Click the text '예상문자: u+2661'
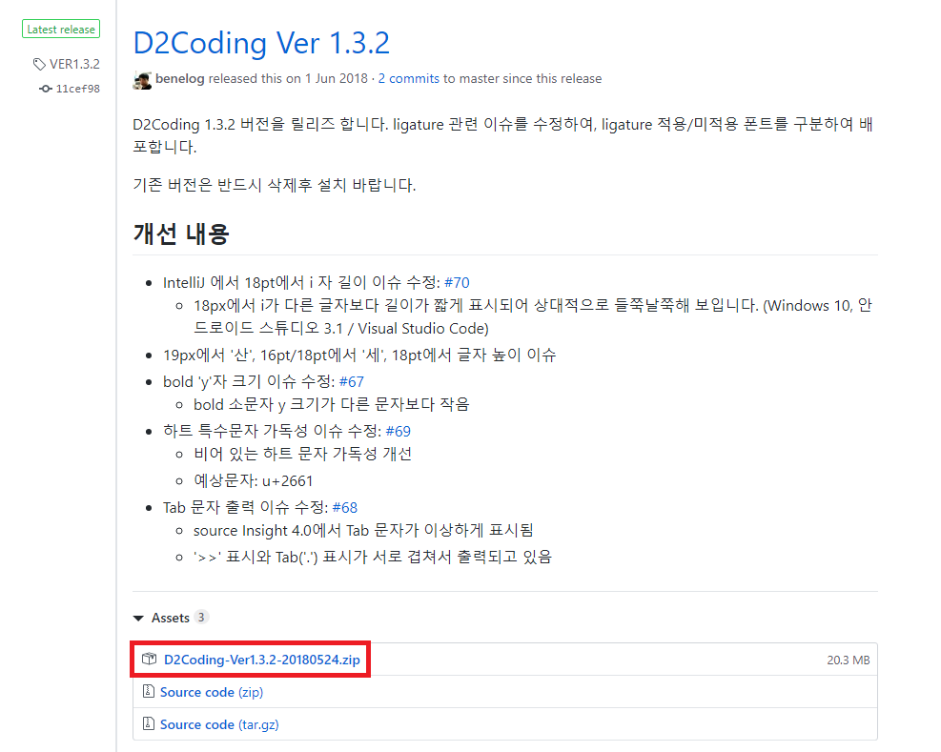Viewport: 941px width, 752px height. tap(253, 481)
